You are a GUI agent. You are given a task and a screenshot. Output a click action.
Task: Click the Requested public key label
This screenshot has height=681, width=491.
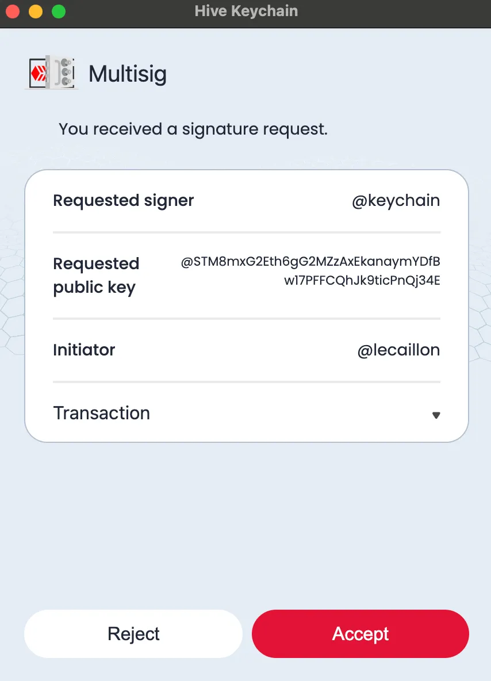pyautogui.click(x=96, y=276)
